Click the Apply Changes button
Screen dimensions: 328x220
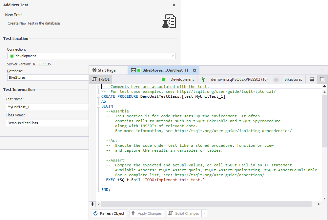(x=147, y=213)
